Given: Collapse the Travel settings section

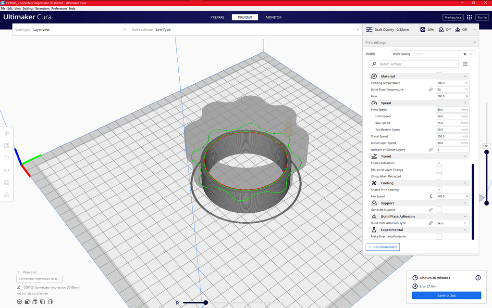Looking at the screenshot, I should click(419, 156).
